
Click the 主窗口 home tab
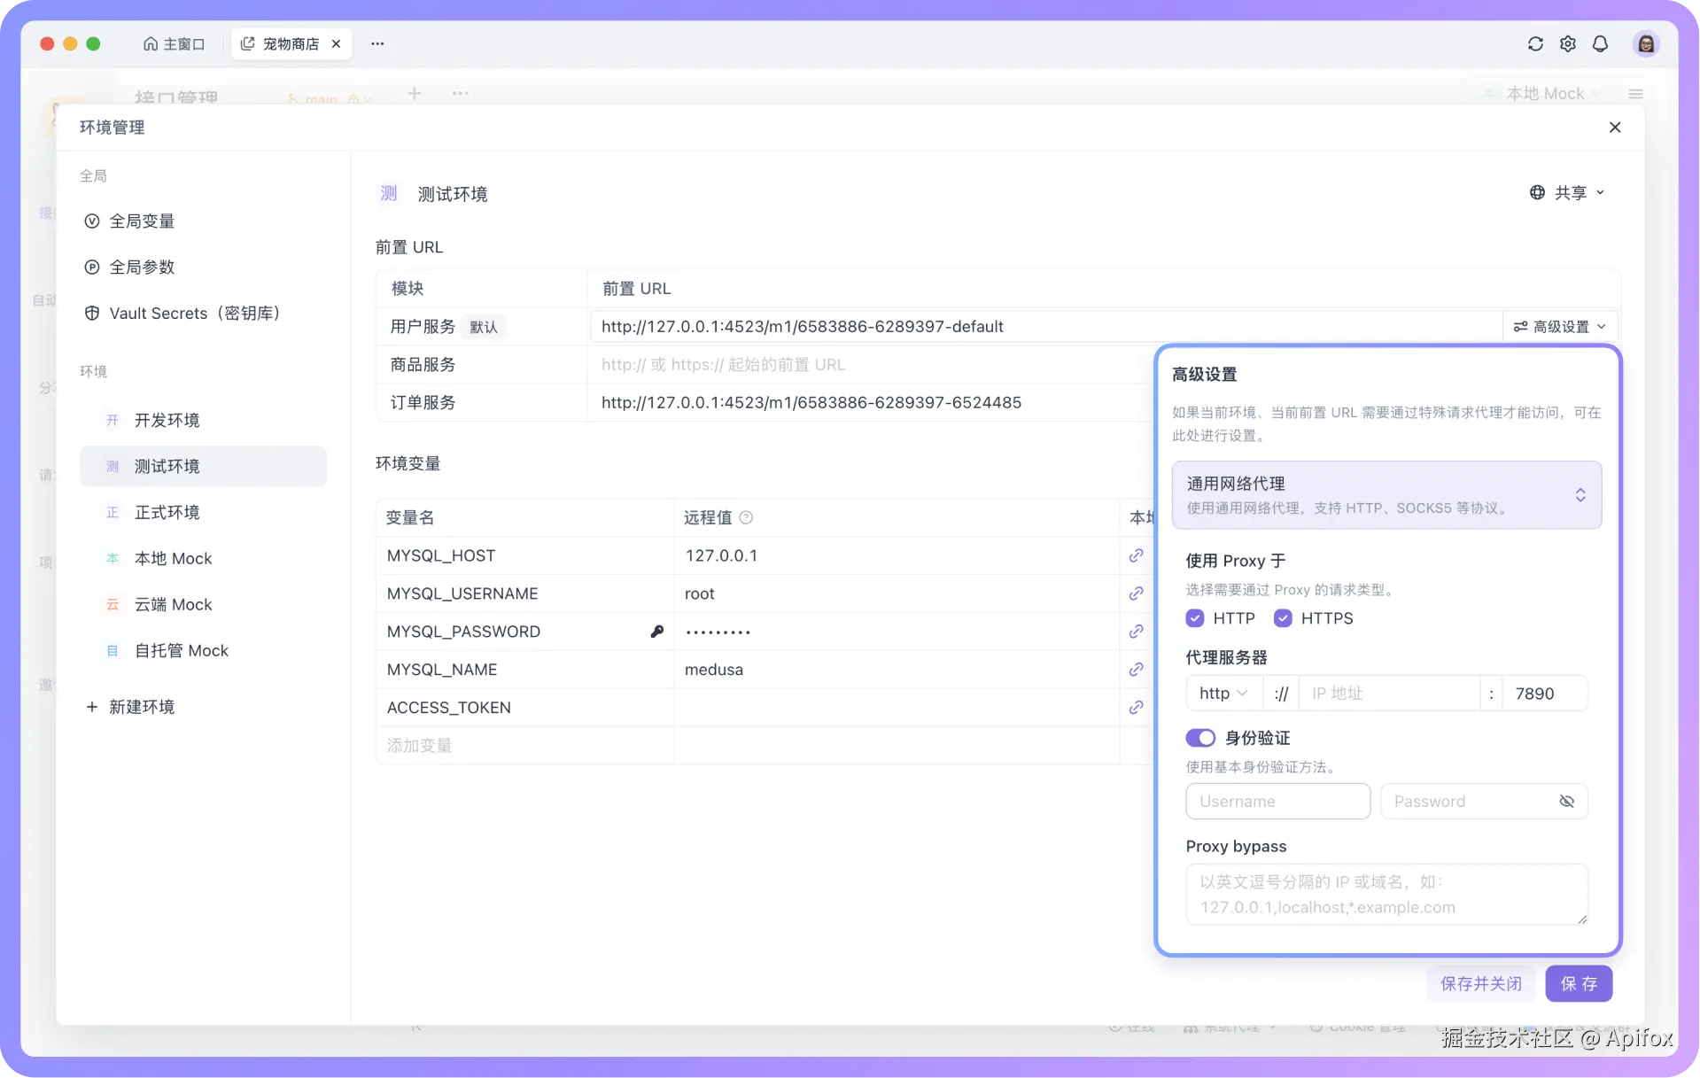click(174, 43)
